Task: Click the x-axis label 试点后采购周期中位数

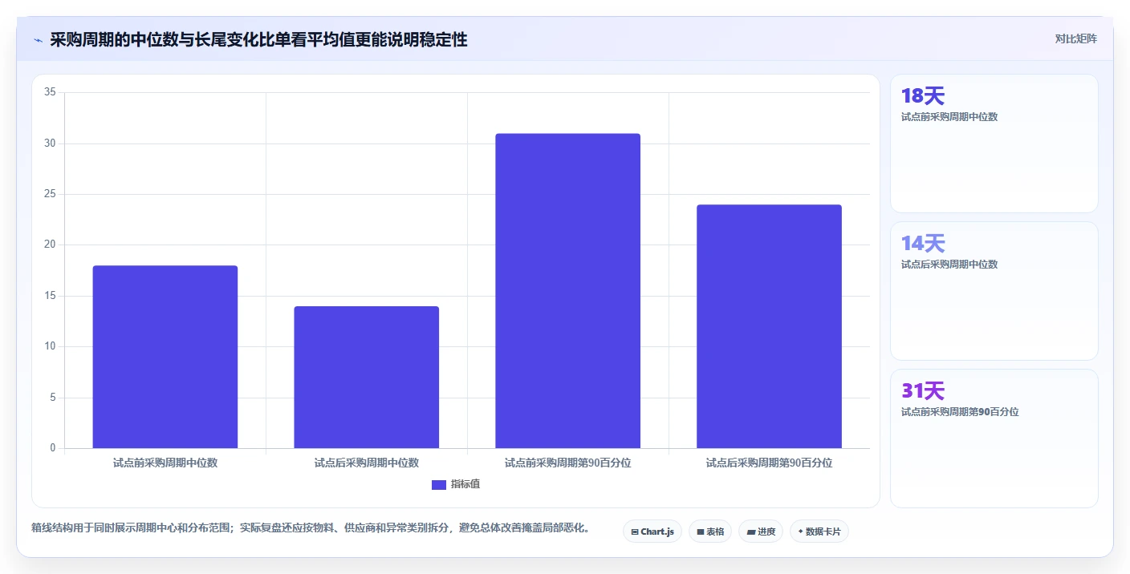Action: (x=367, y=463)
